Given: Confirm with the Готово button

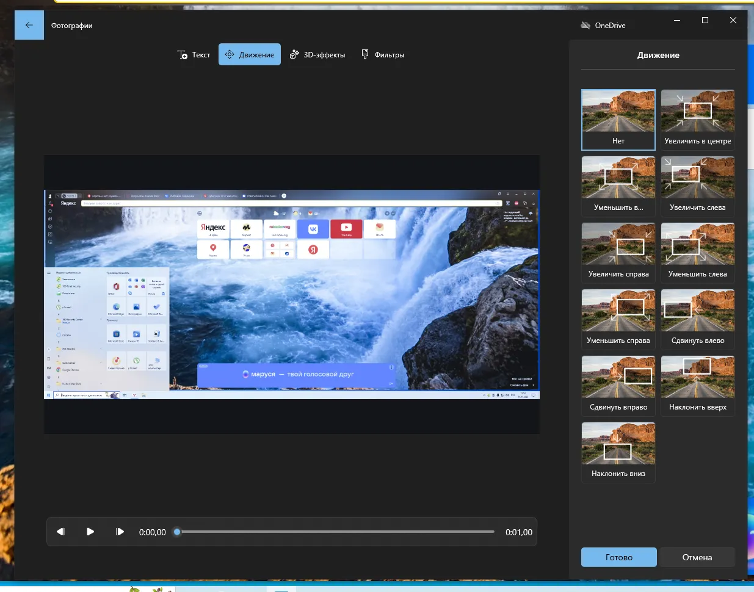Looking at the screenshot, I should pyautogui.click(x=618, y=557).
